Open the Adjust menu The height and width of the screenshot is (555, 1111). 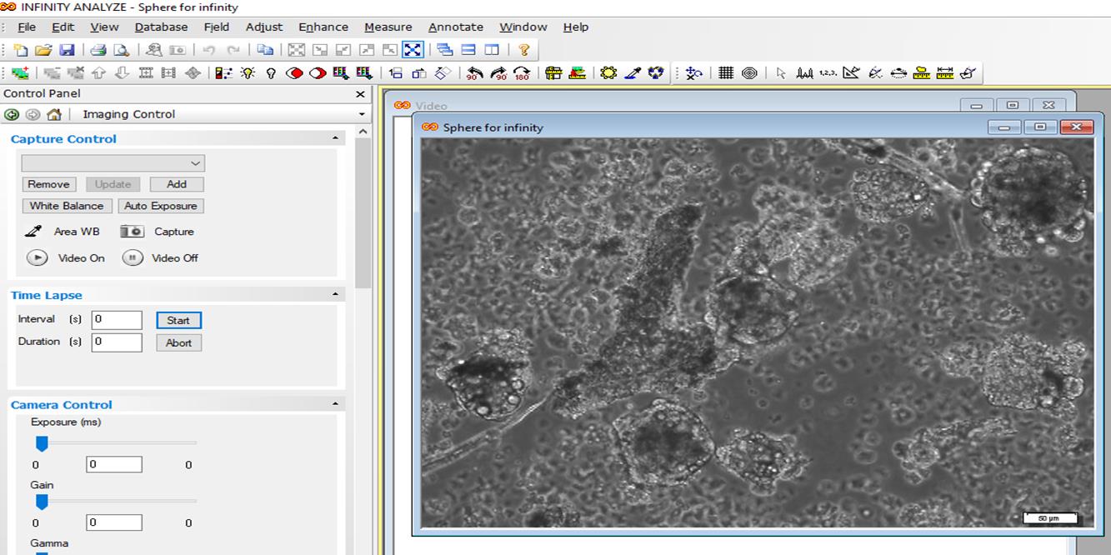point(264,27)
